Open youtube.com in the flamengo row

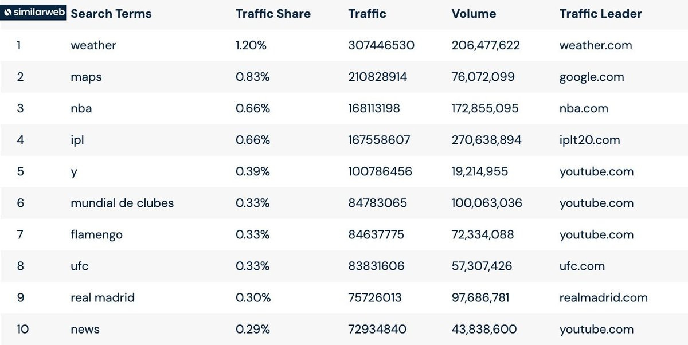point(596,235)
